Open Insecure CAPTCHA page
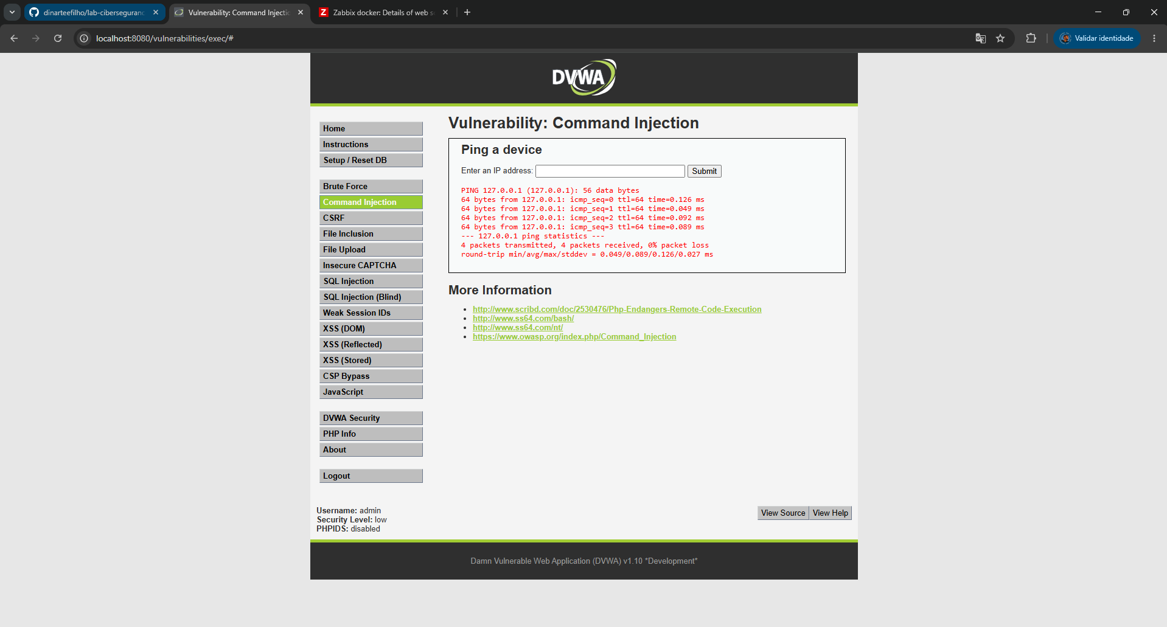Screen dimensions: 1167x627 click(371, 265)
